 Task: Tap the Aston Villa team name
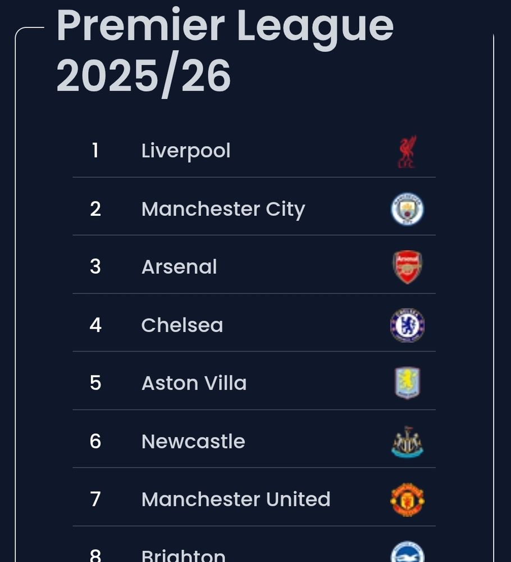coord(194,383)
